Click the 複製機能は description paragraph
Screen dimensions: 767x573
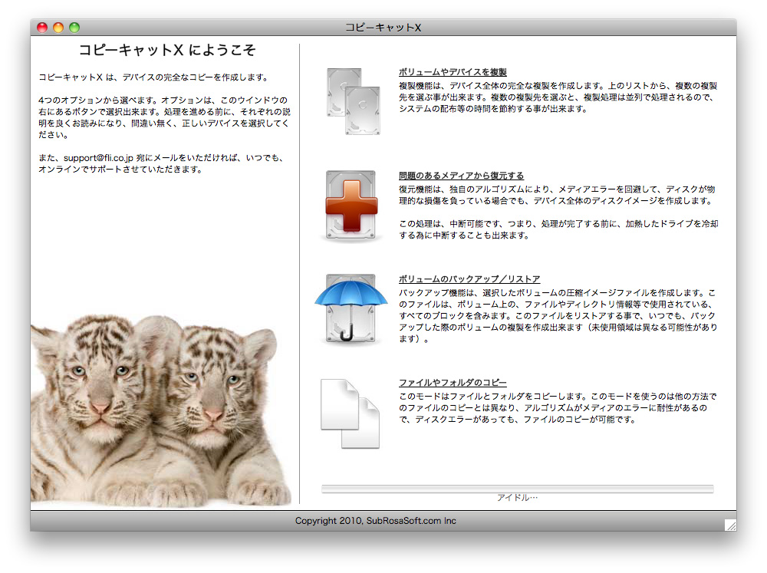point(558,97)
